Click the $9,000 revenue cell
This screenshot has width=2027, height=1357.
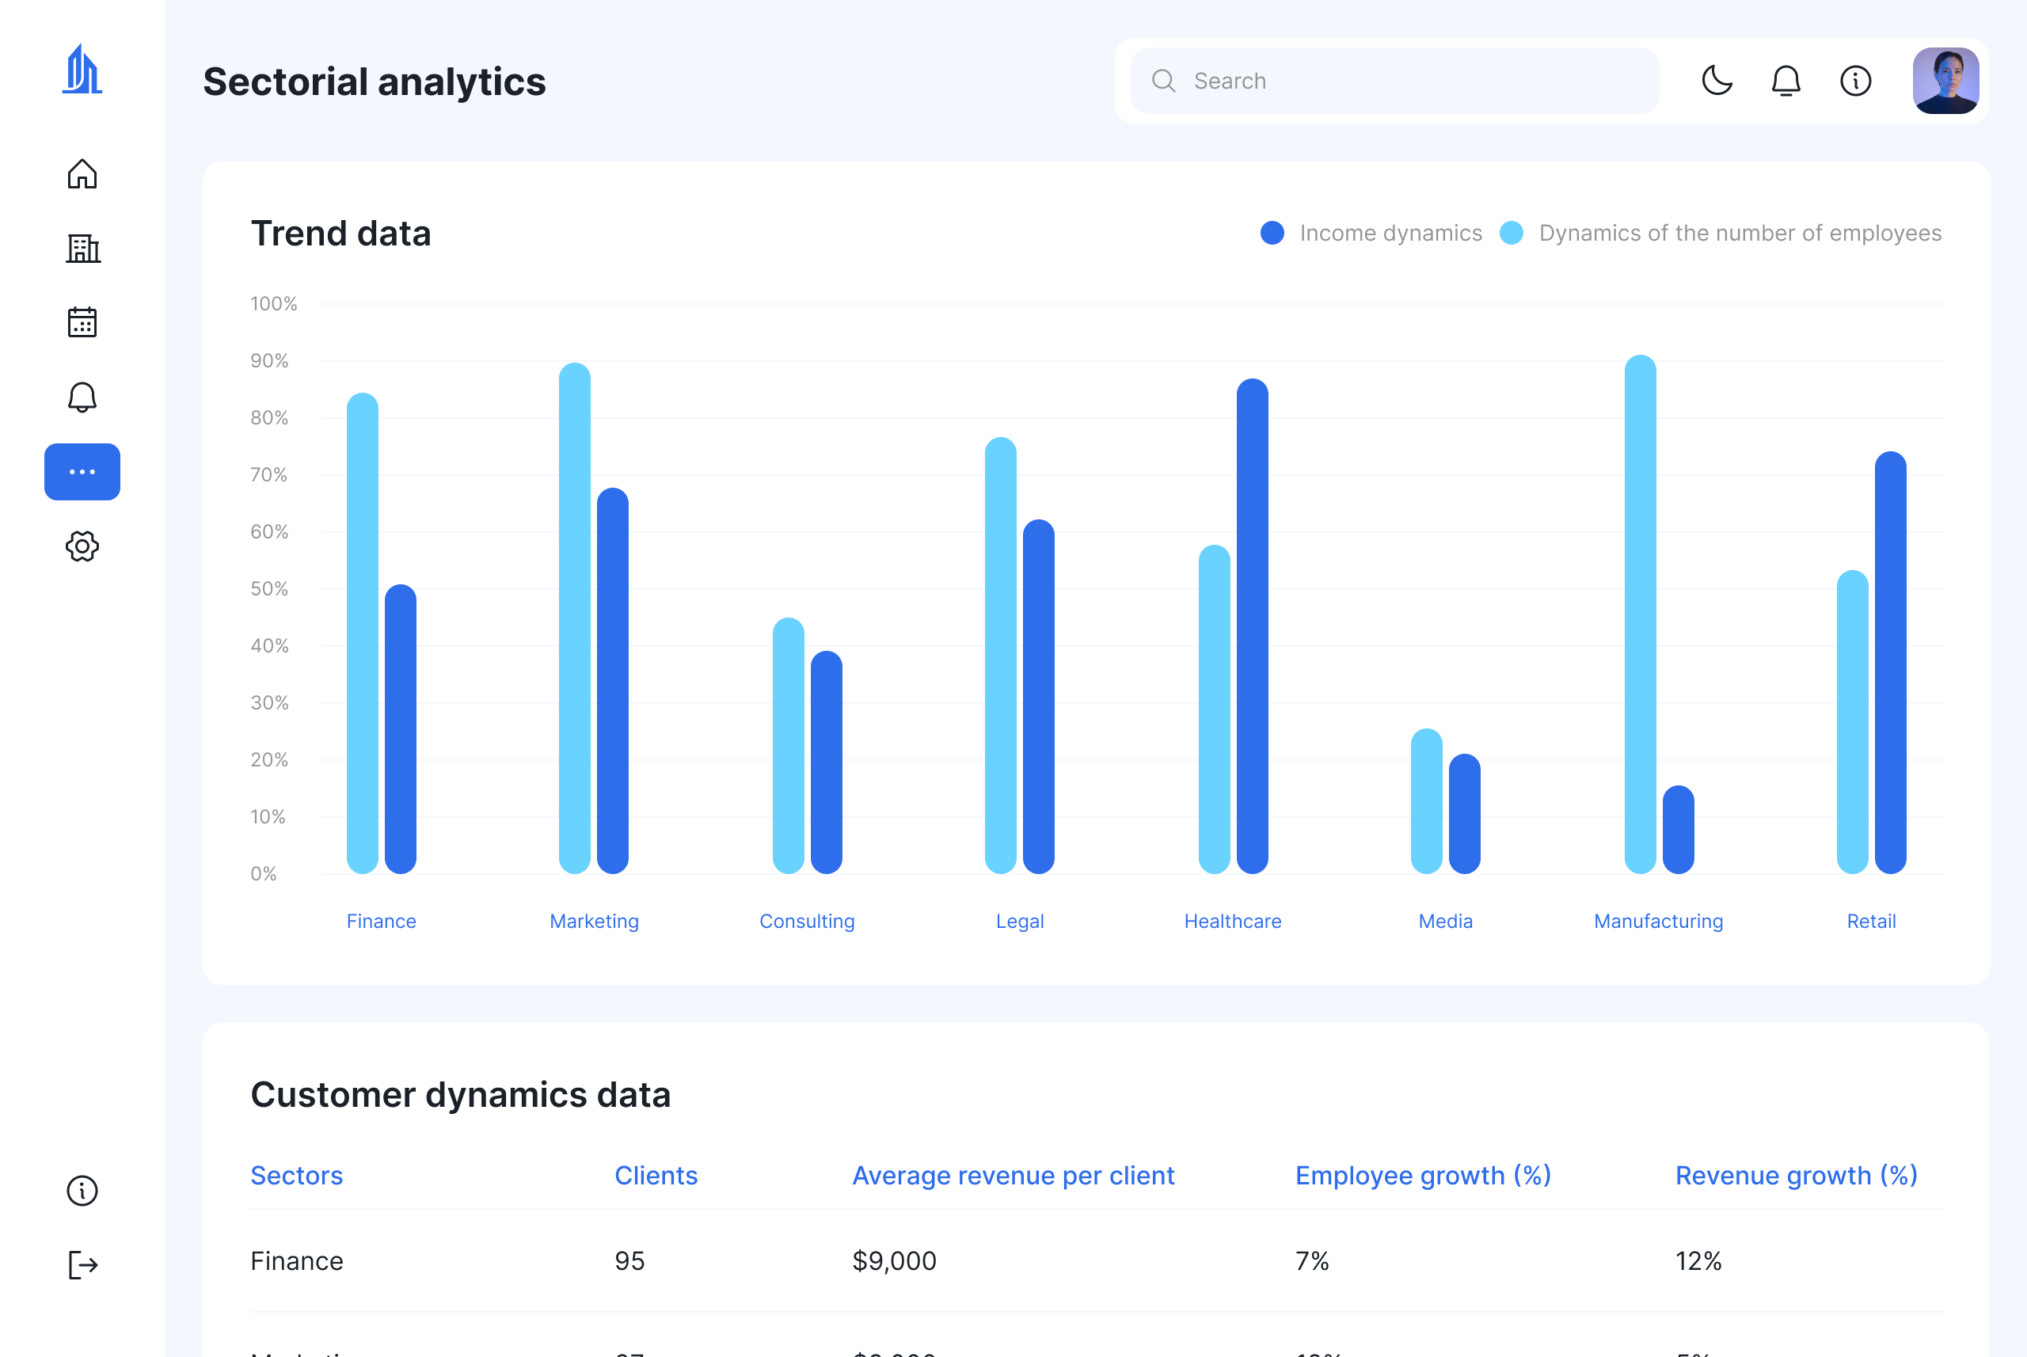tap(893, 1261)
